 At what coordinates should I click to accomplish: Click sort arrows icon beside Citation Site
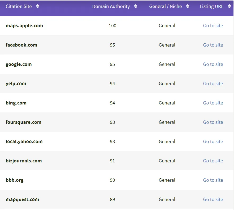click(38, 6)
